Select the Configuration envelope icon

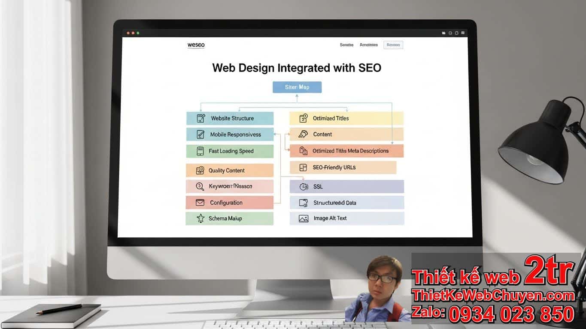coord(200,203)
